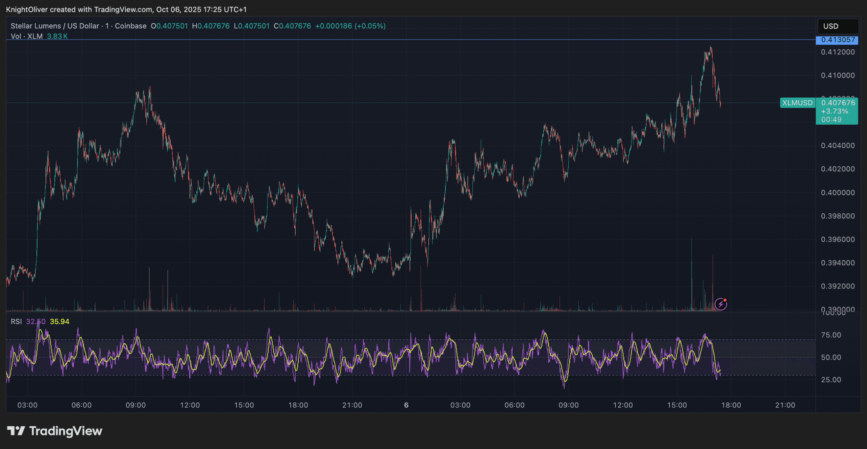Click the +3.73% change readout
Viewport: 867px width, 449px height.
pyautogui.click(x=834, y=111)
